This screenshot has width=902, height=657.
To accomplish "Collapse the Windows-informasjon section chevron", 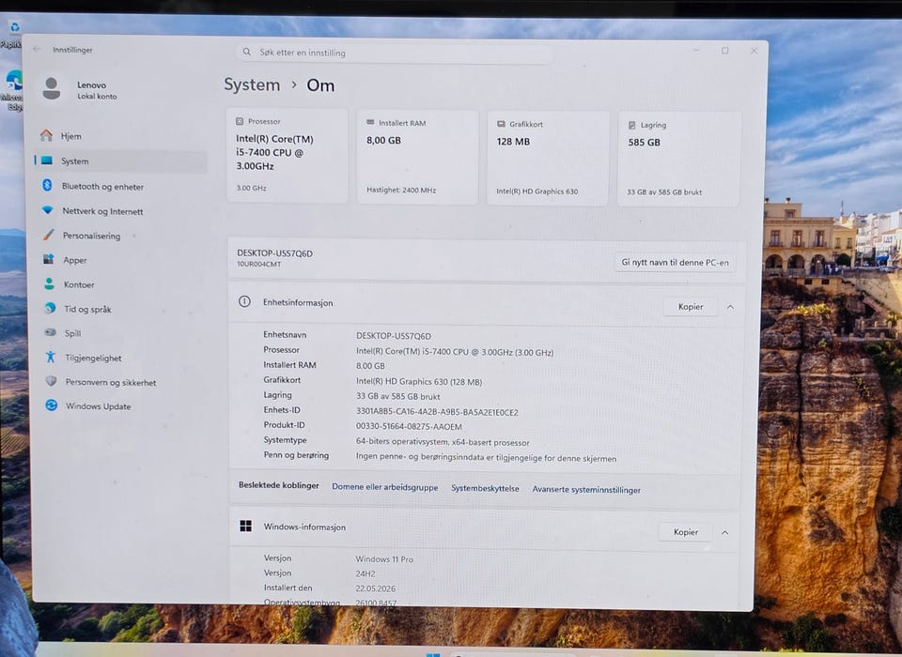I will pyautogui.click(x=725, y=532).
